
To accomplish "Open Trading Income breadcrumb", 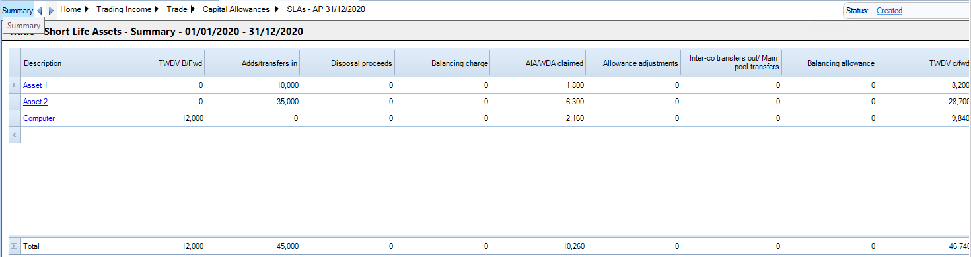I will 124,10.
